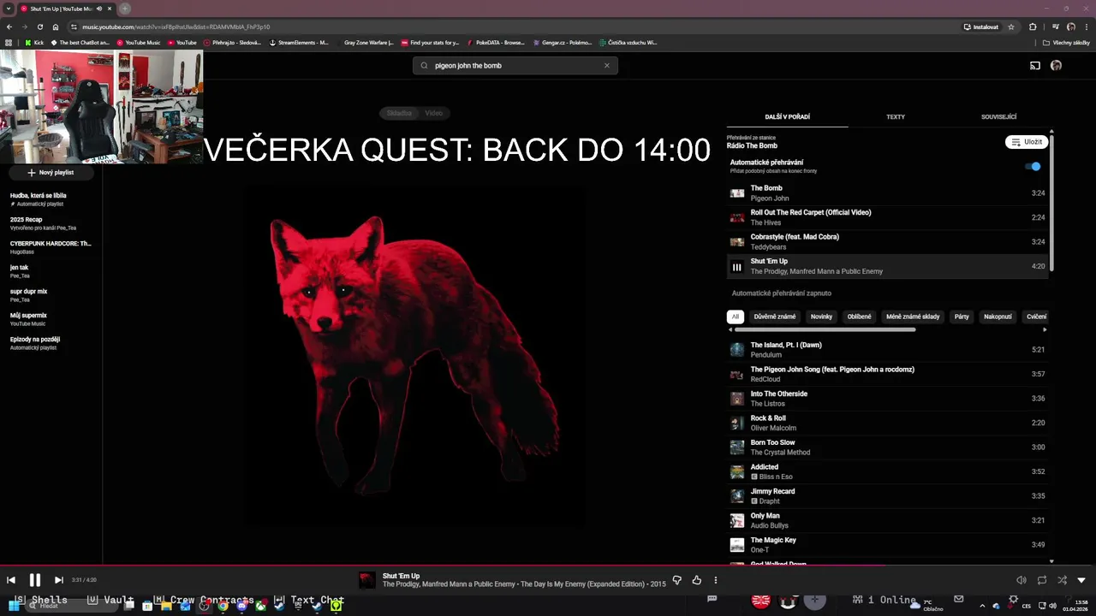Screen dimensions: 1096x616
Task: Open the SOUVISEJÍCÍ tab
Action: 998,116
